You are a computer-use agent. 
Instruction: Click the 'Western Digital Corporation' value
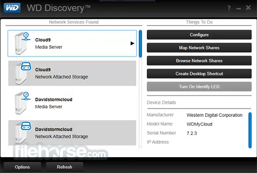[x=215, y=115]
